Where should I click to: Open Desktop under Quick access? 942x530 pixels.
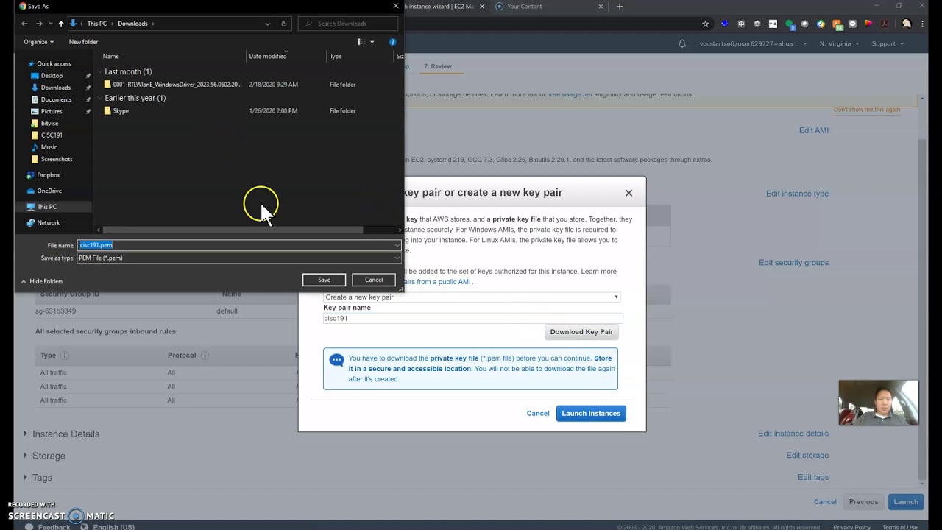point(52,76)
